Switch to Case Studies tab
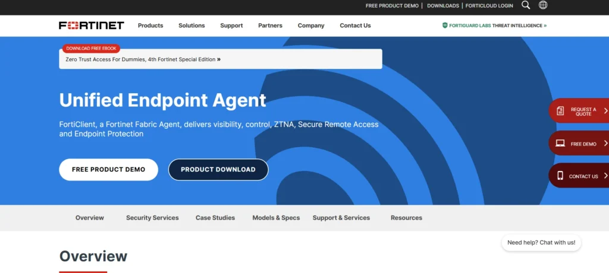Screen dimensions: 609x273 215,218
